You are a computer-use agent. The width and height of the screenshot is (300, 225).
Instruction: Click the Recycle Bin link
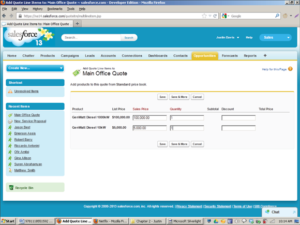(x=24, y=188)
